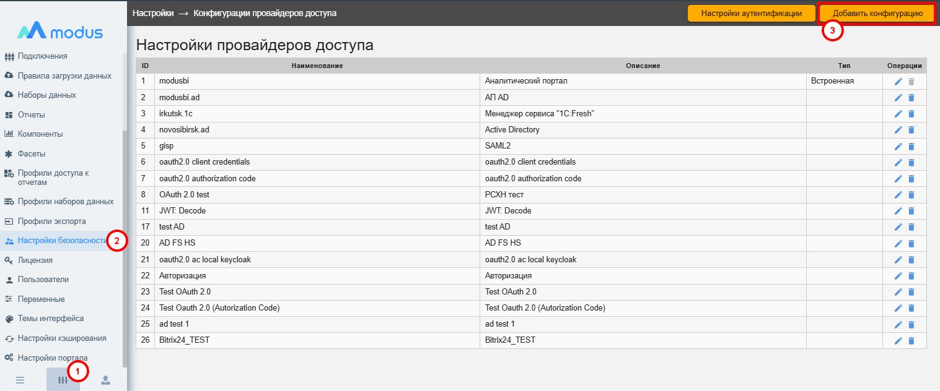Go to Пользователи section
The width and height of the screenshot is (940, 391).
click(x=43, y=280)
